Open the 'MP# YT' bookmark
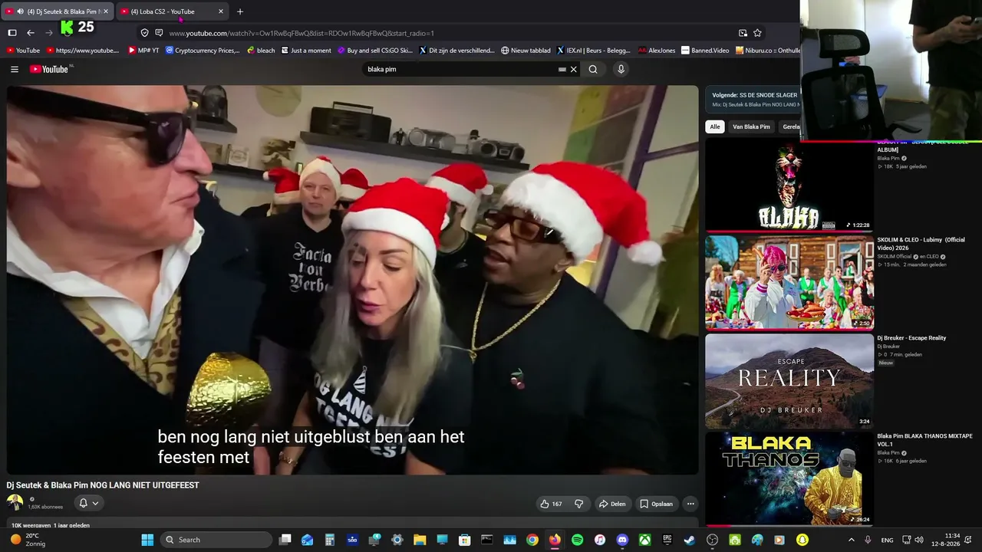 coord(143,51)
